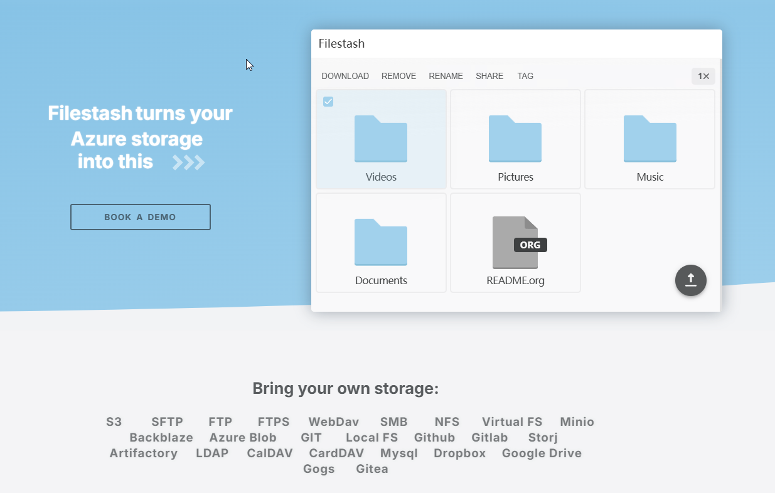
Task: Click the Filestash title text
Action: tap(341, 43)
